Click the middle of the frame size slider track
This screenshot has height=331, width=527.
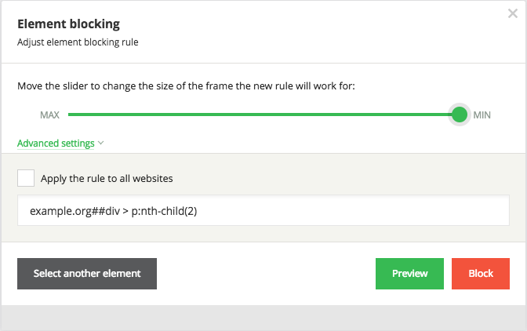(263, 115)
